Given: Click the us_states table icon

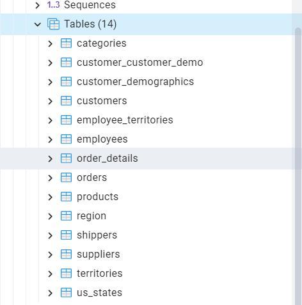Looking at the screenshot, I should coord(66,293).
